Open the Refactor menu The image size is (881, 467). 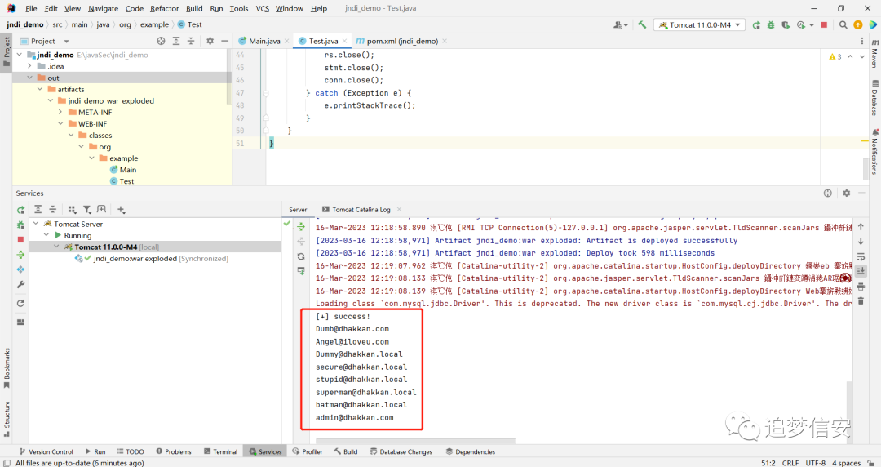tap(164, 8)
